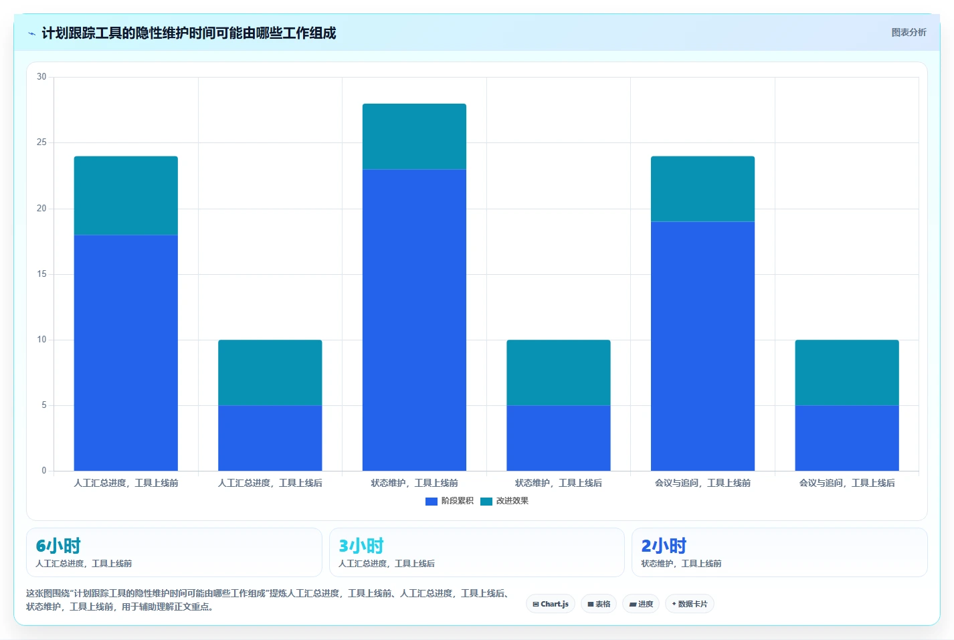954x640 pixels.
Task: Click blue segment of 人工汇总进度，工具上线后 bar
Action: click(270, 438)
